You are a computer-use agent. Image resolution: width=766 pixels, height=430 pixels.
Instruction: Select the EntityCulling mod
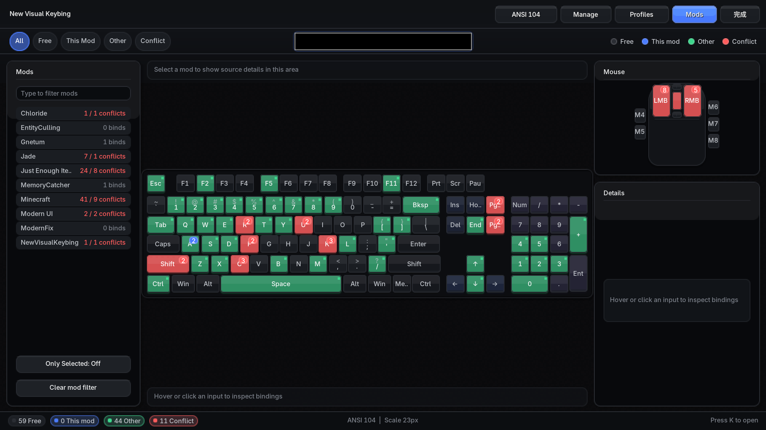point(73,128)
